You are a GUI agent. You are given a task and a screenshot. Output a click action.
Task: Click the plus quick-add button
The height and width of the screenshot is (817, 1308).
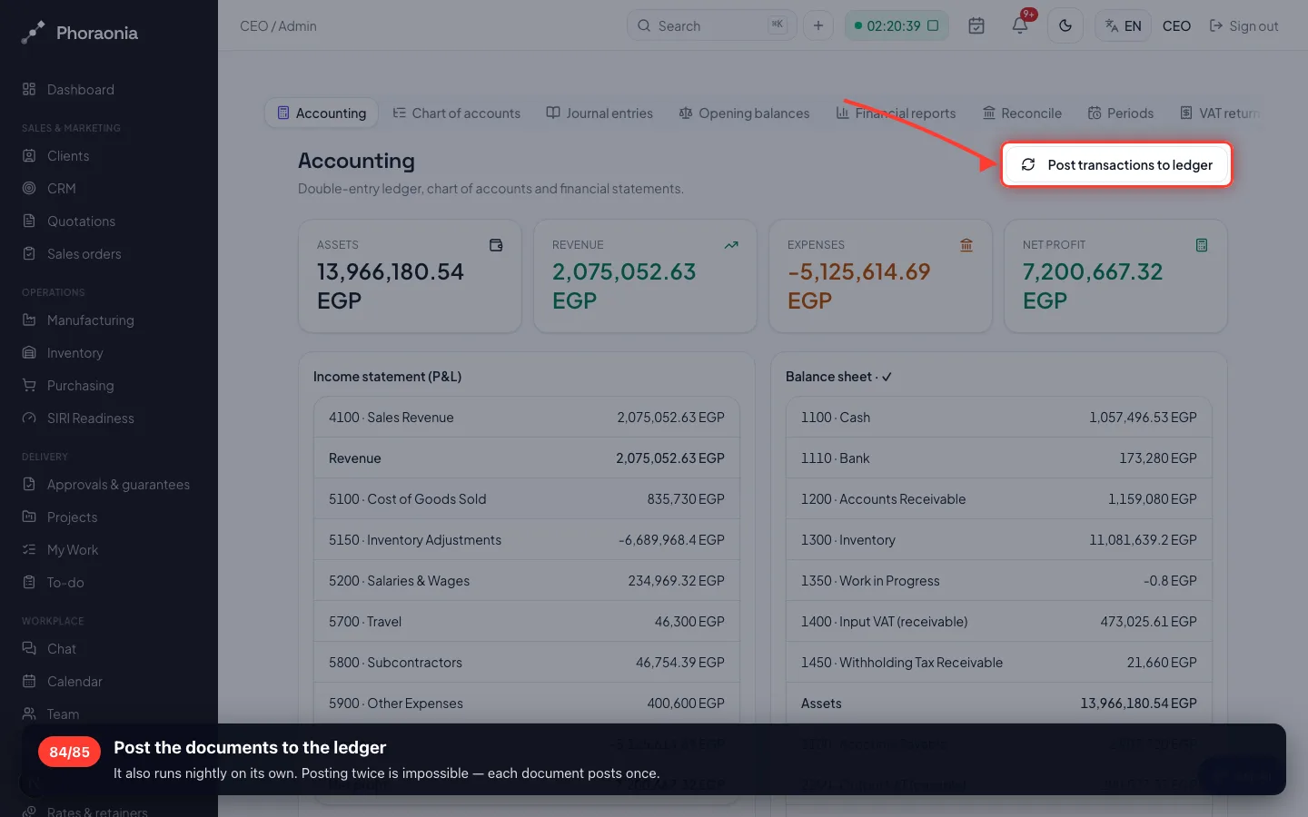[x=818, y=25]
